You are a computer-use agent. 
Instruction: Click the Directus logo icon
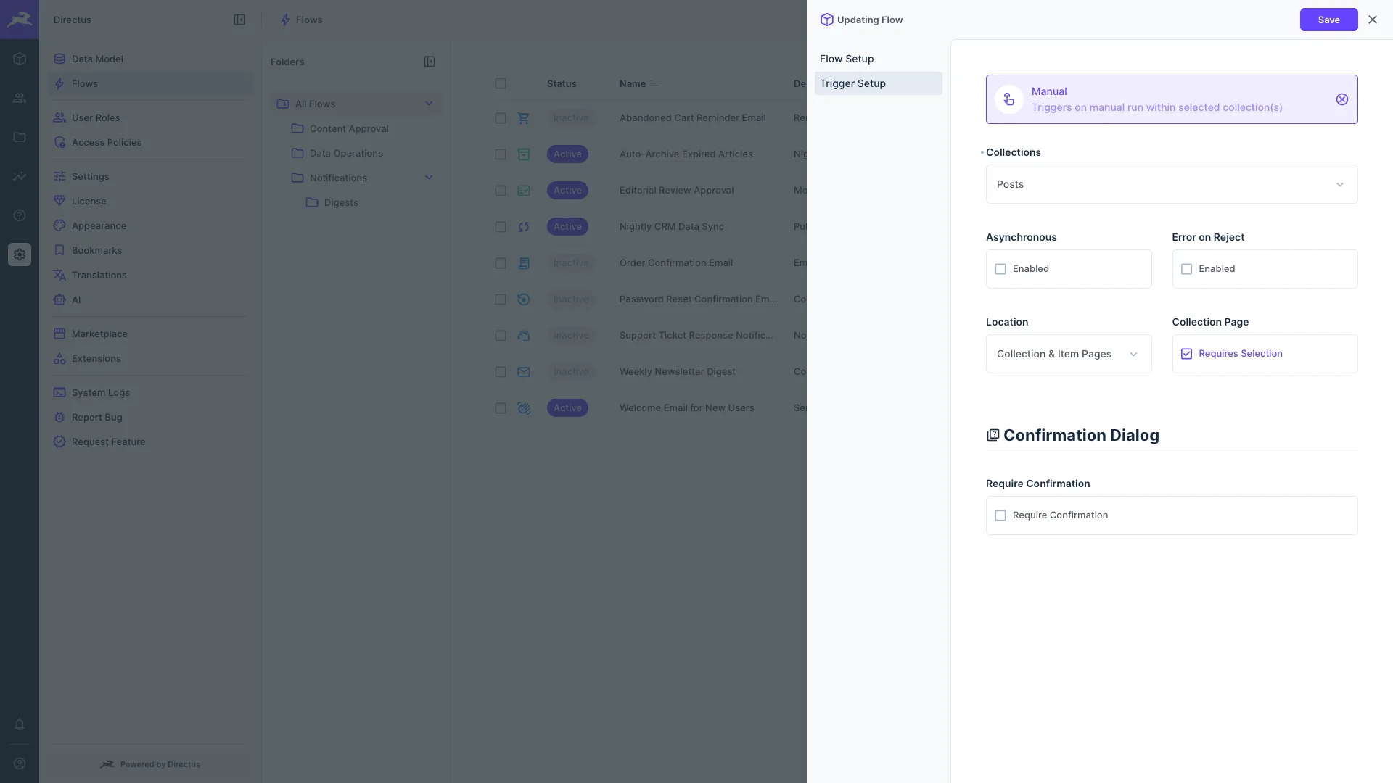click(20, 20)
